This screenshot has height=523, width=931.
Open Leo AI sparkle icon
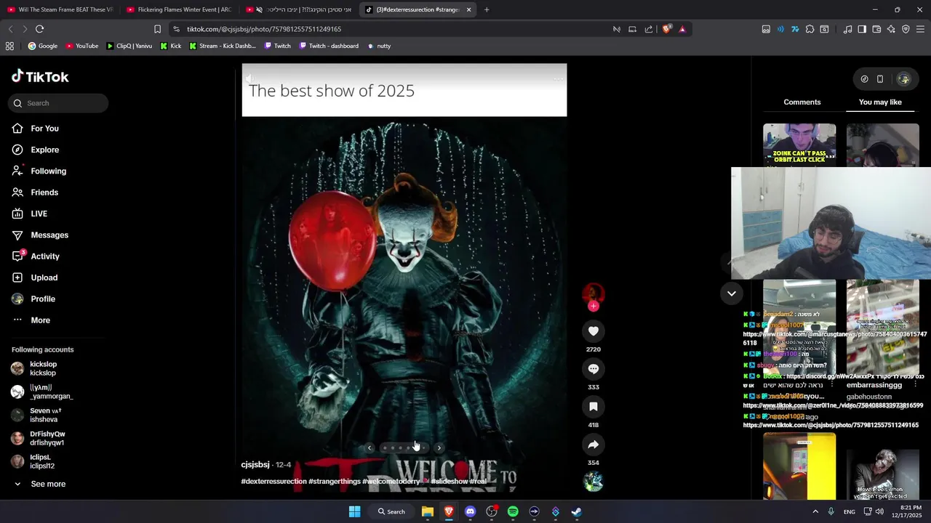pos(891,29)
